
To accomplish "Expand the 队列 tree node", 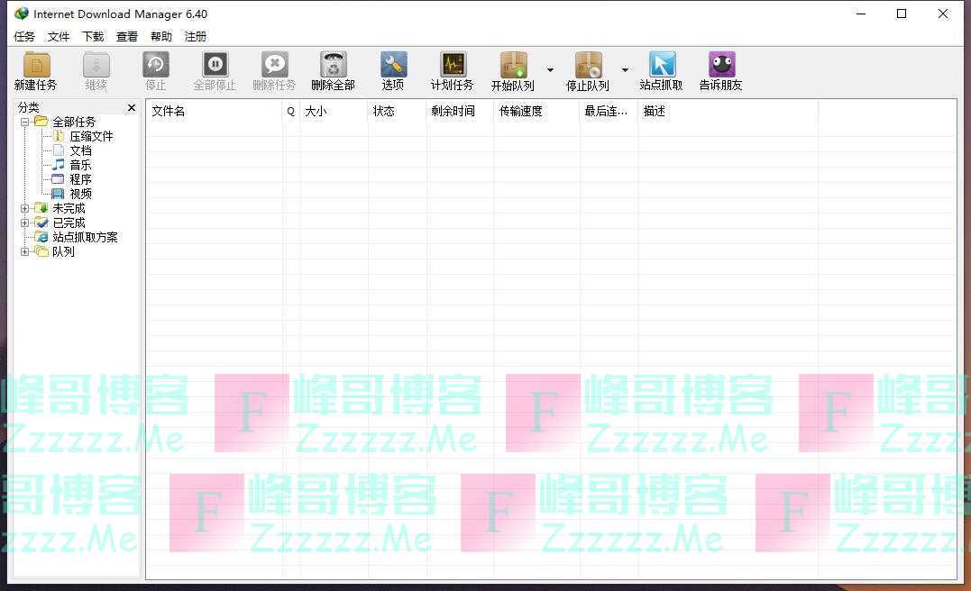I will coord(24,251).
